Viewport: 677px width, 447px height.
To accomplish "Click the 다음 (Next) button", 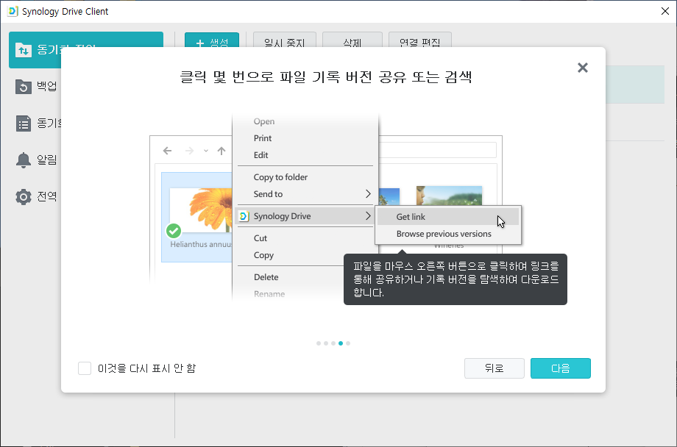I will point(561,368).
